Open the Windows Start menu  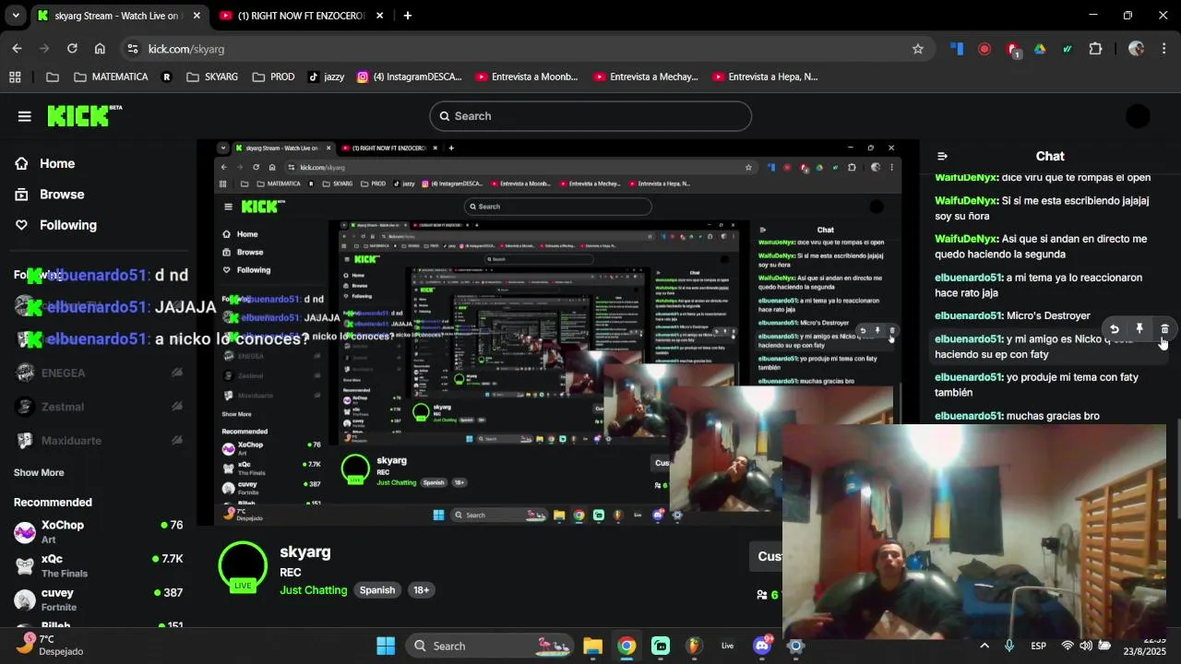pos(386,646)
